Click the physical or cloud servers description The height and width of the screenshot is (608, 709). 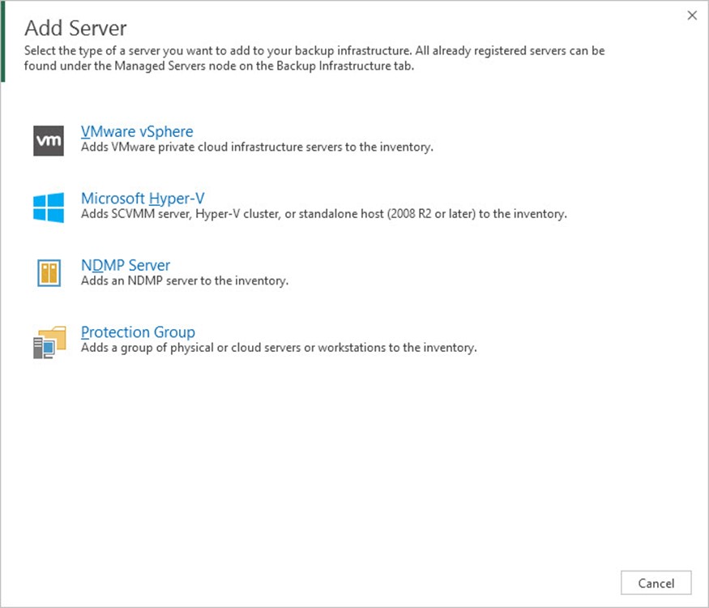click(279, 348)
